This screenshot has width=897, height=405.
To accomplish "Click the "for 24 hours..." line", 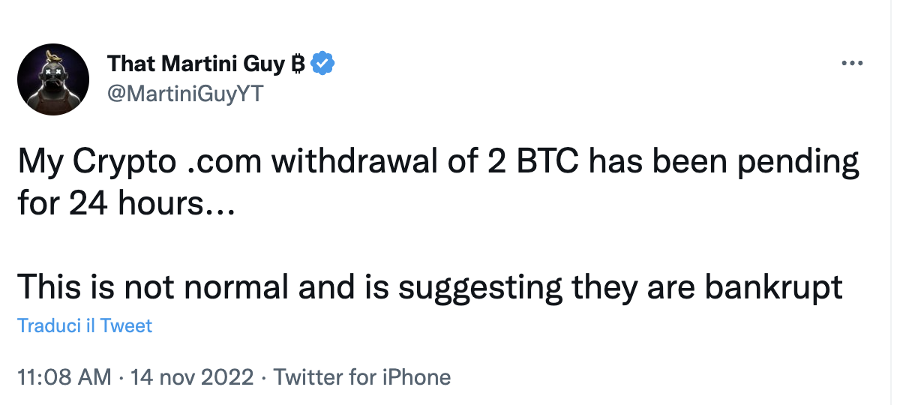I will (x=126, y=202).
